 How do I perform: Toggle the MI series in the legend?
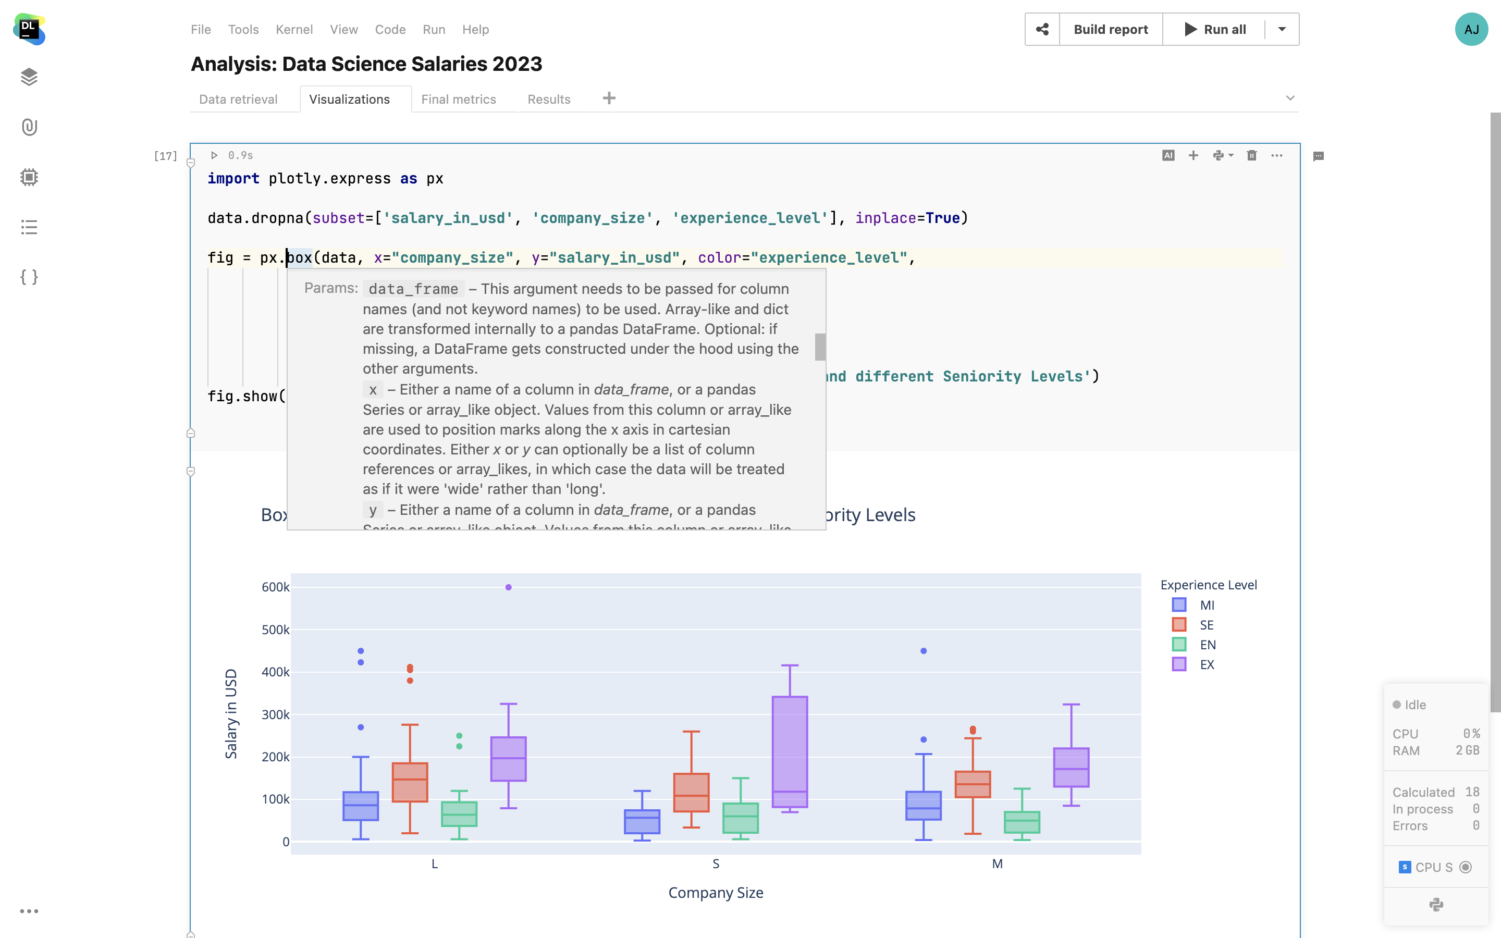pyautogui.click(x=1207, y=605)
